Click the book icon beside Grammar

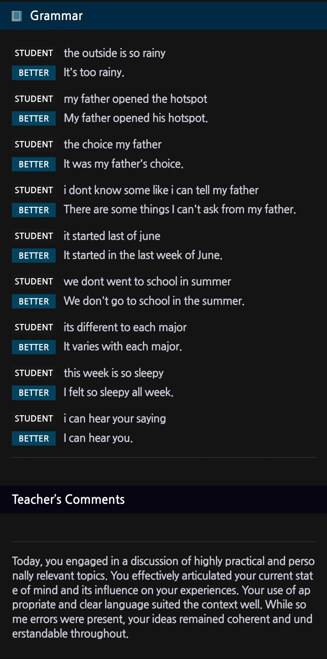17,16
